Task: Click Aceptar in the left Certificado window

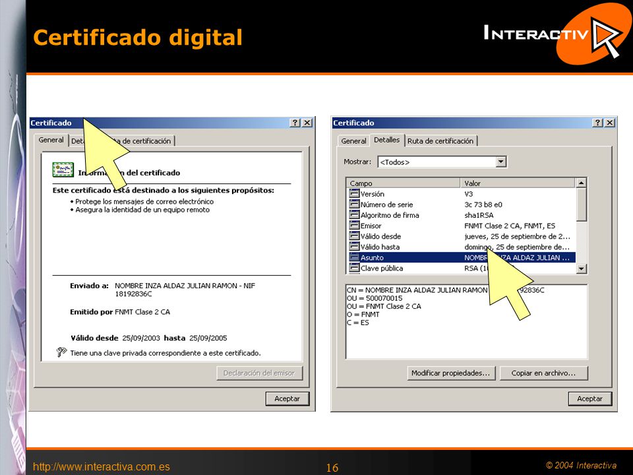Action: 287,398
